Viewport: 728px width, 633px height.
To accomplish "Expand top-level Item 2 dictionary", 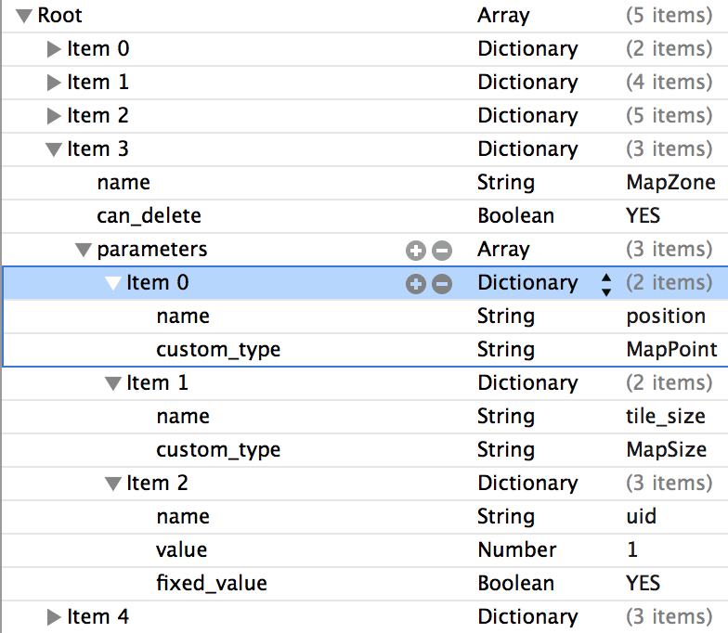I will point(54,116).
